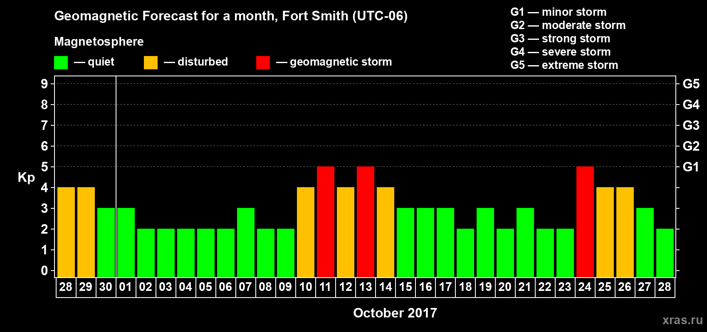Click the date label 08

coord(265,287)
